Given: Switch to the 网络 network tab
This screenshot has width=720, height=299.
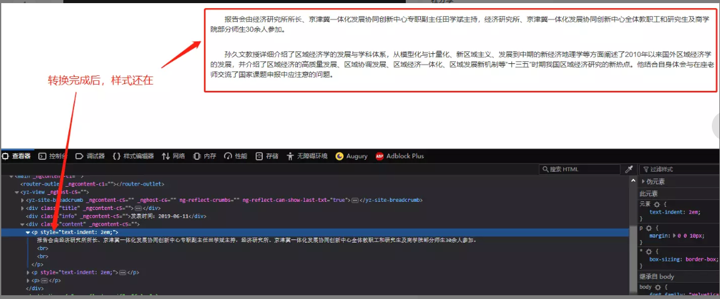Looking at the screenshot, I should click(x=174, y=156).
